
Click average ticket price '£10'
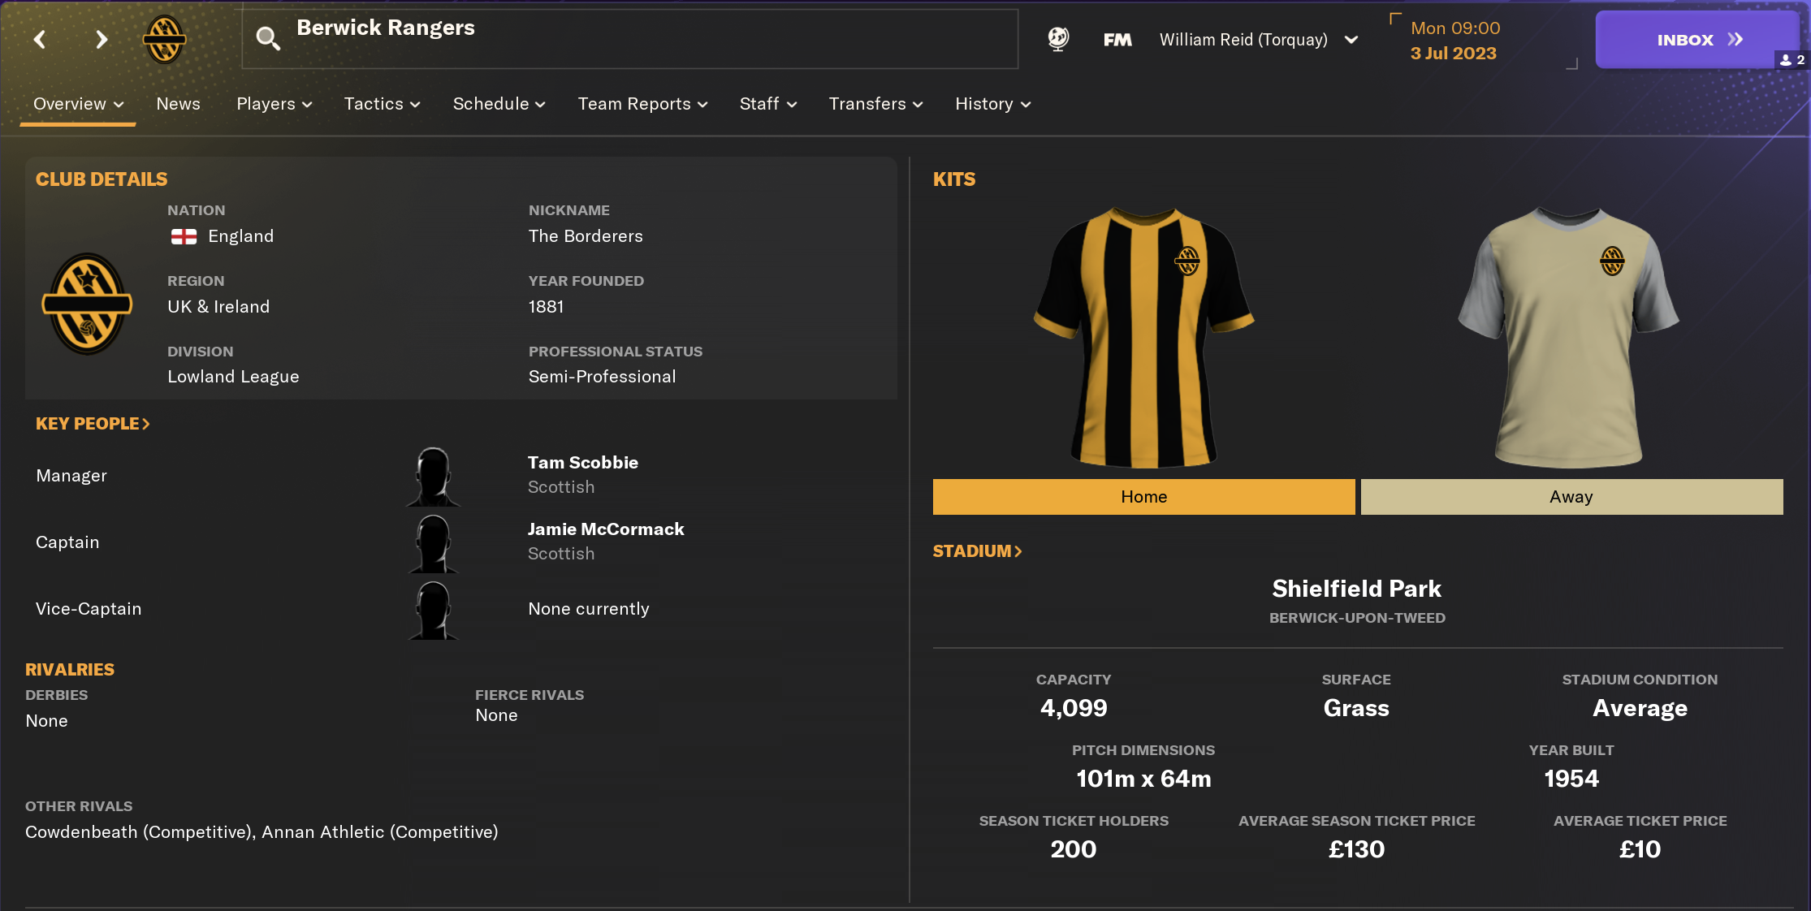(x=1640, y=849)
